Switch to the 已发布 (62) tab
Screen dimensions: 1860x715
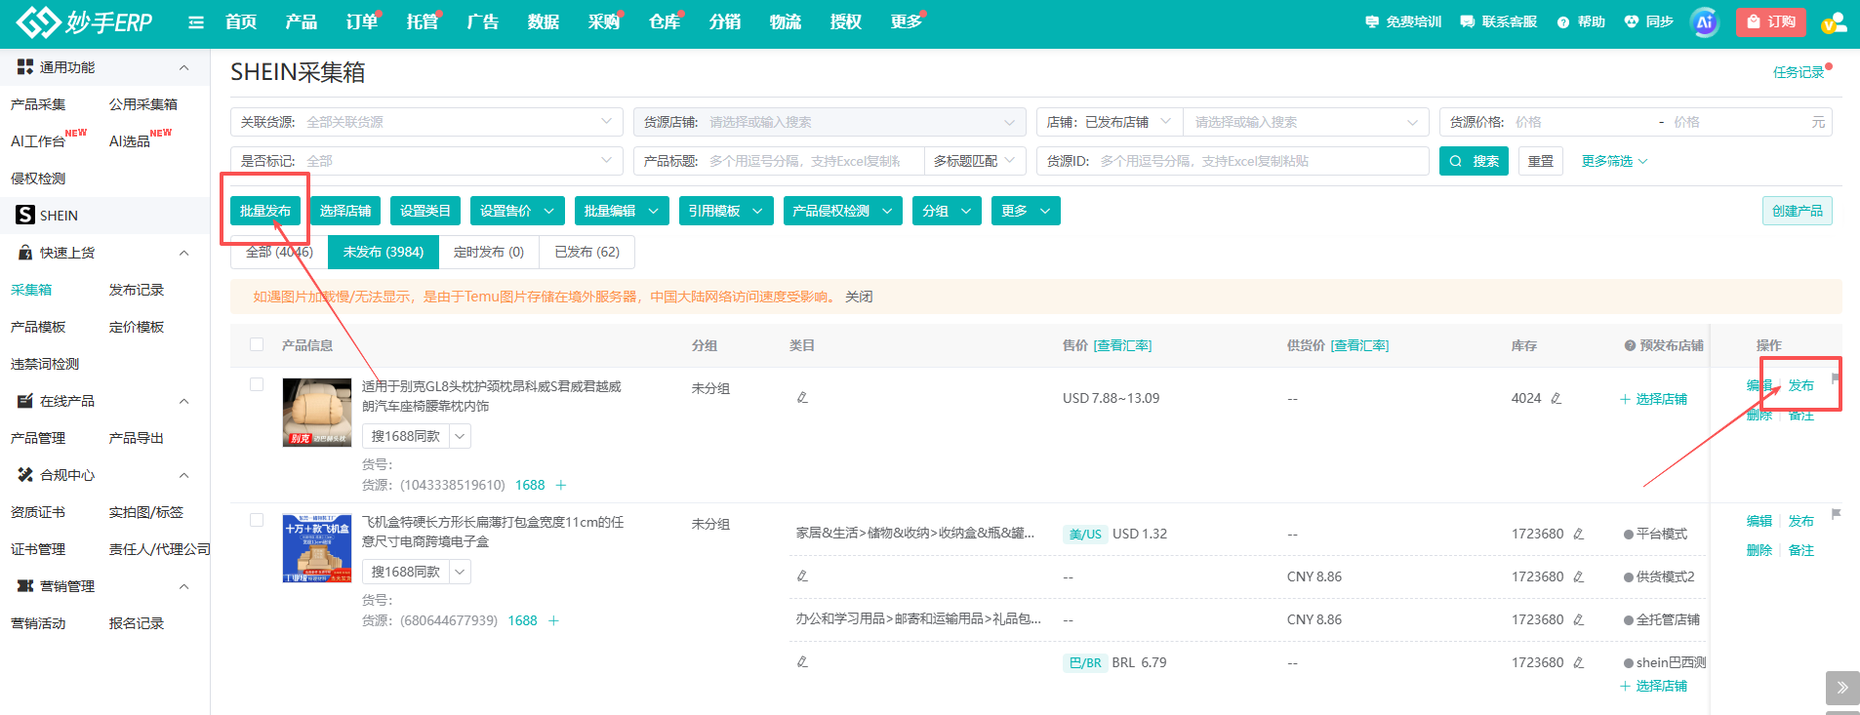tap(586, 252)
